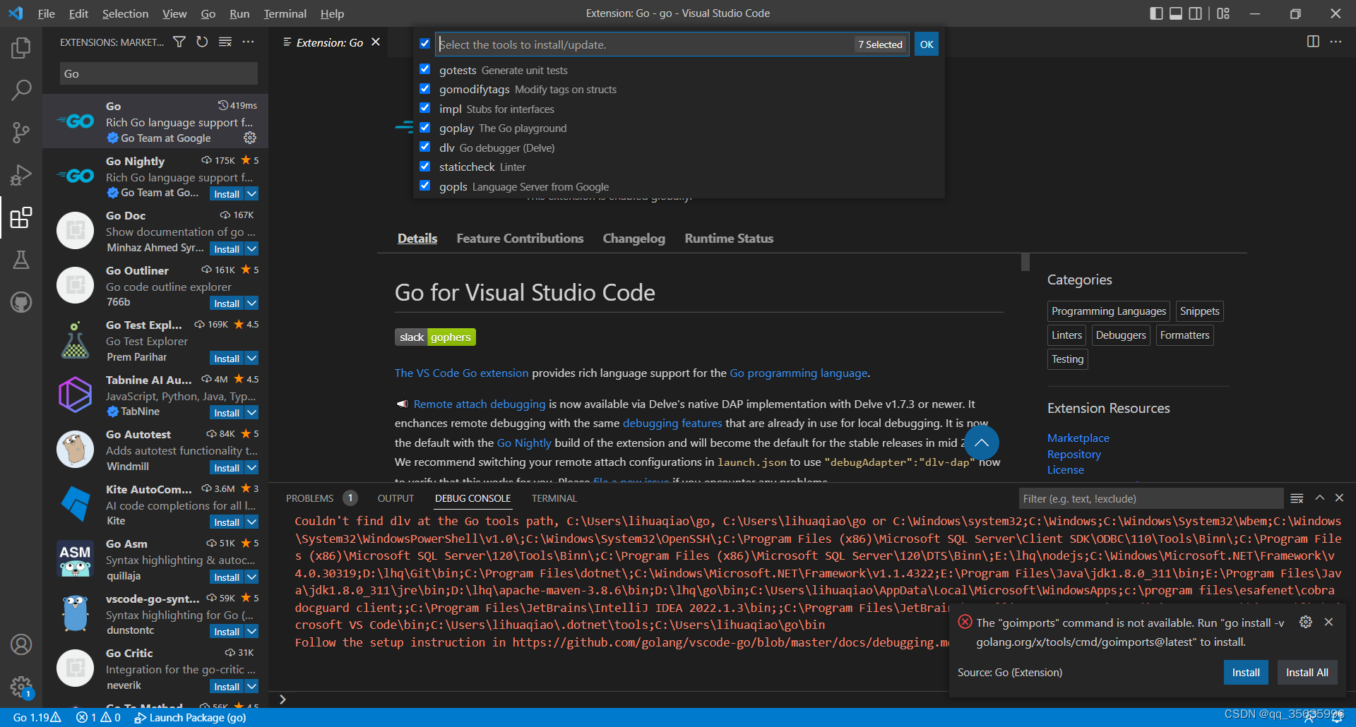
Task: Expand install dropdown for Go Autotest
Action: [x=252, y=467]
